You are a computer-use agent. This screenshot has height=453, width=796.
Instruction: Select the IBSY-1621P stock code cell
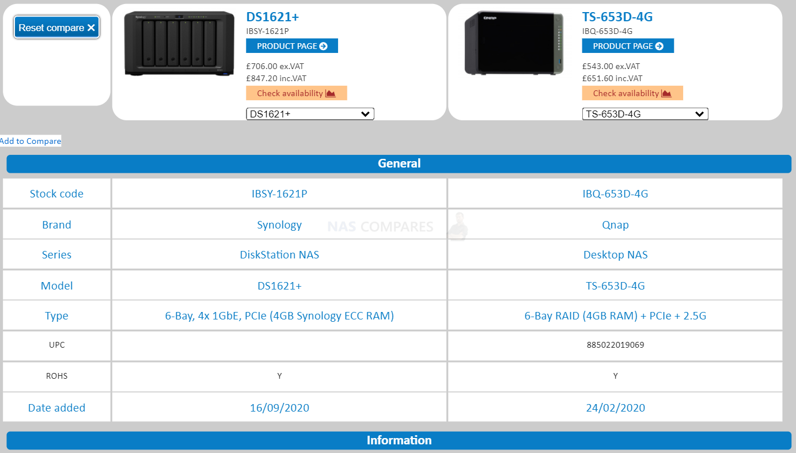279,193
